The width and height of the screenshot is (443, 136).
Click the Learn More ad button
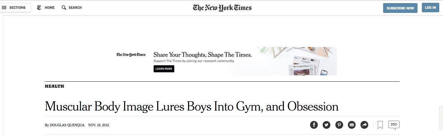click(164, 69)
